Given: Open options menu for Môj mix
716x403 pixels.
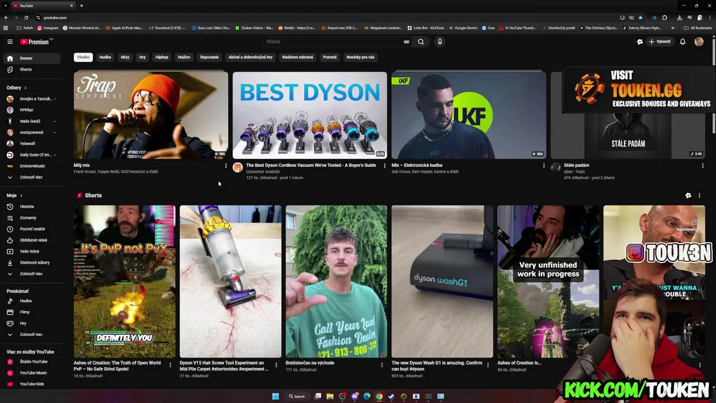Looking at the screenshot, I should click(x=225, y=166).
